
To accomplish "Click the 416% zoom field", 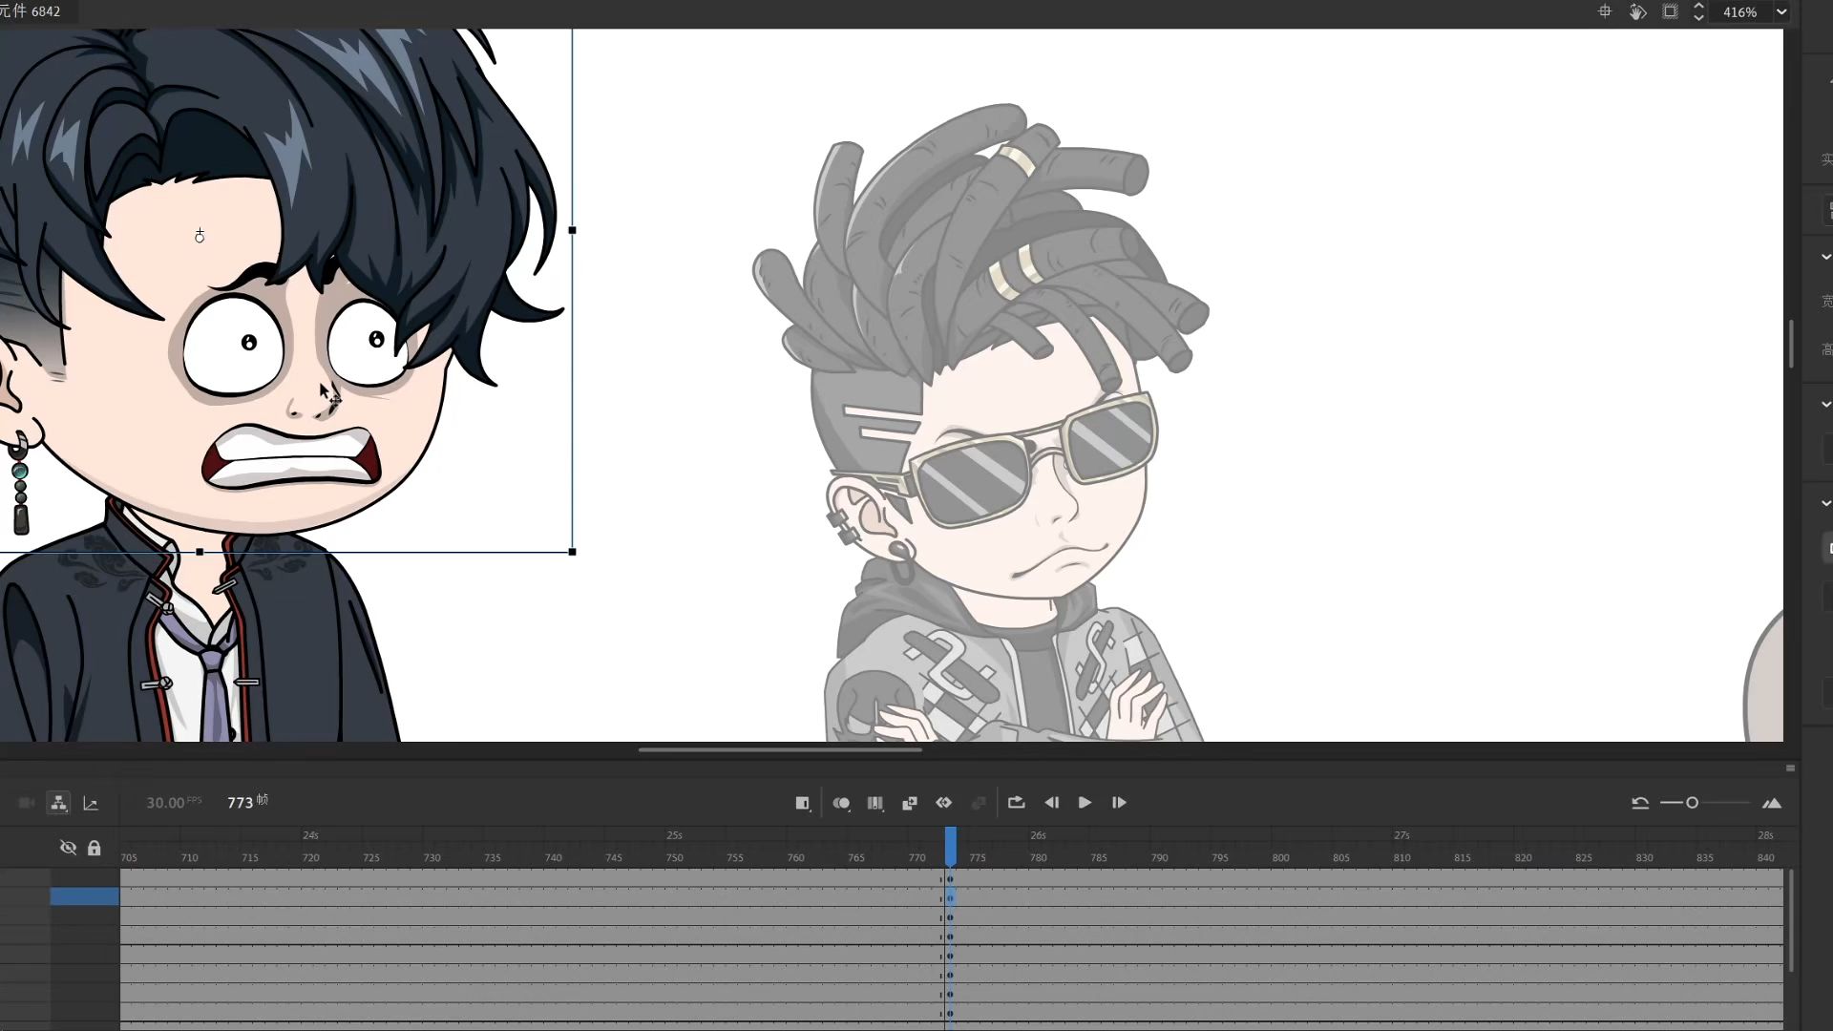I will [x=1739, y=11].
